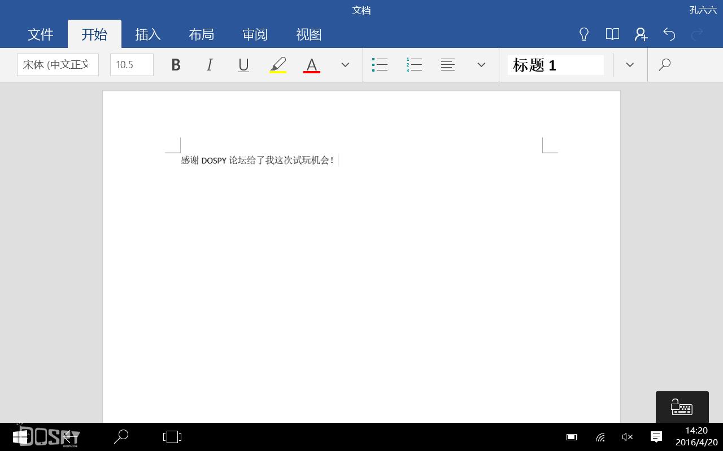The width and height of the screenshot is (723, 451).
Task: Change paragraph alignment
Action: [x=448, y=64]
